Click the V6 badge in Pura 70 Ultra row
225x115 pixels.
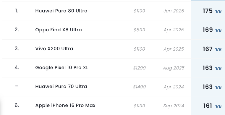tap(218, 87)
